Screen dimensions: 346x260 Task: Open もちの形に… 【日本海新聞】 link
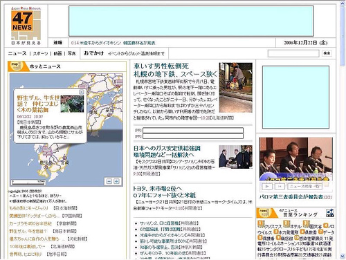(x=43, y=208)
